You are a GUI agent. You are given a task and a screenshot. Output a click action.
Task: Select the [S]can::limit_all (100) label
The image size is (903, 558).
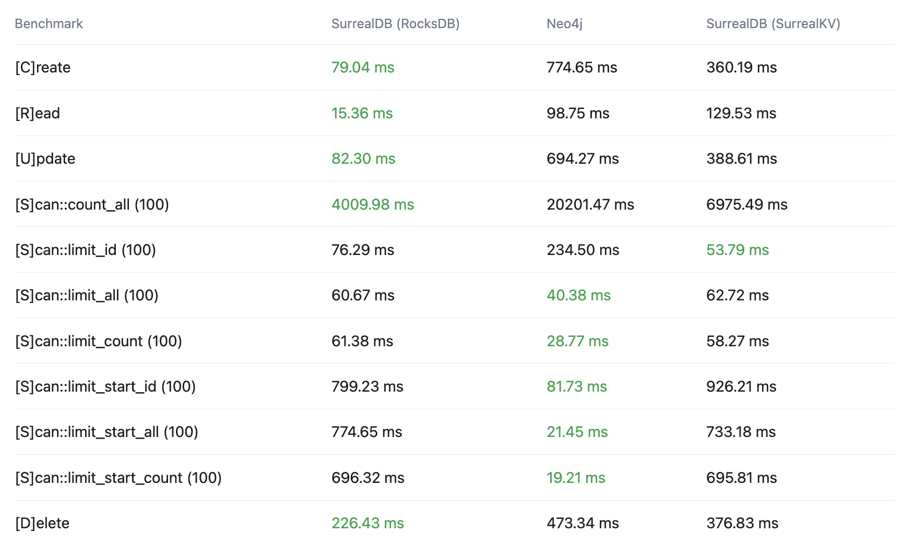coord(87,295)
